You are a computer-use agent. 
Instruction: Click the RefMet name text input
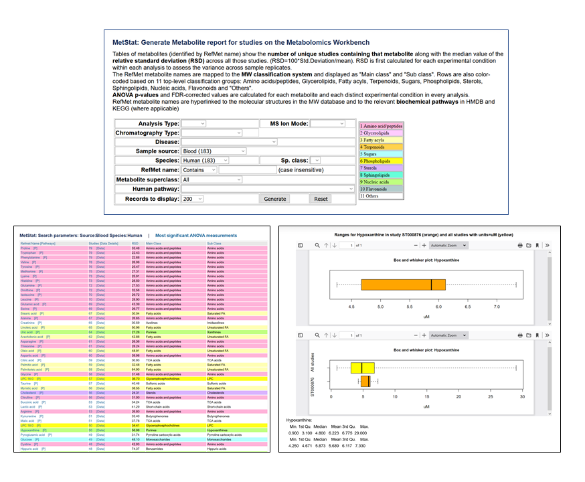248,170
